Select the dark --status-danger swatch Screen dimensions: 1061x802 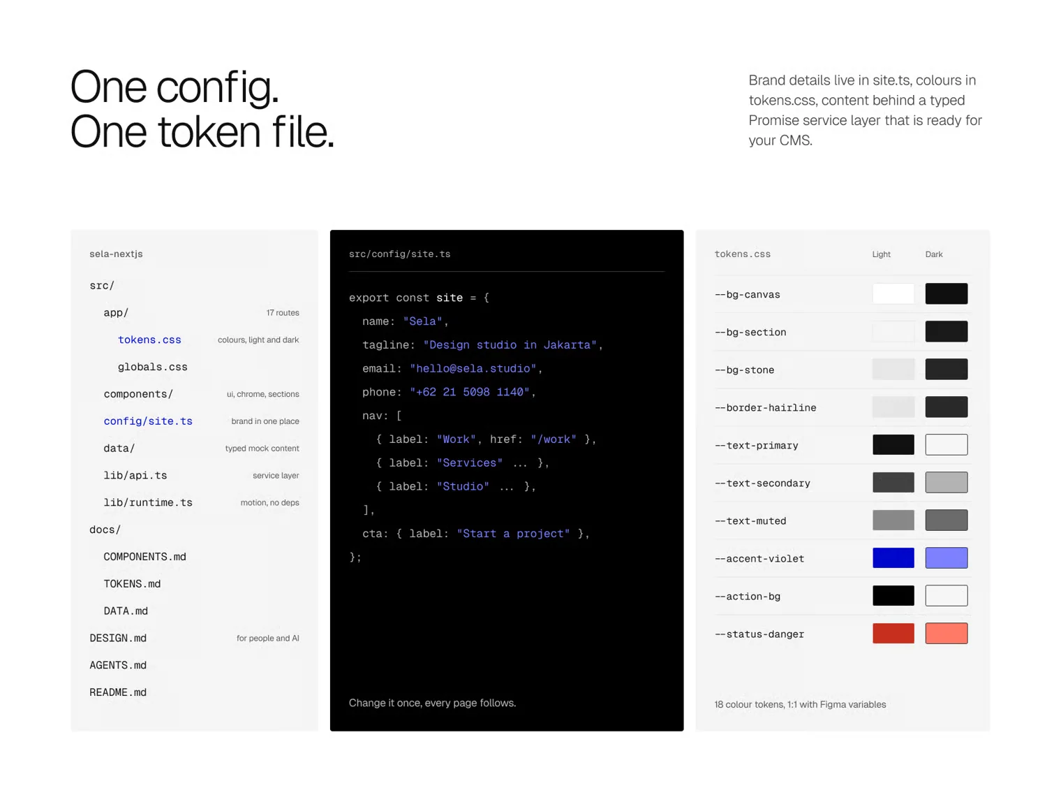(x=947, y=634)
